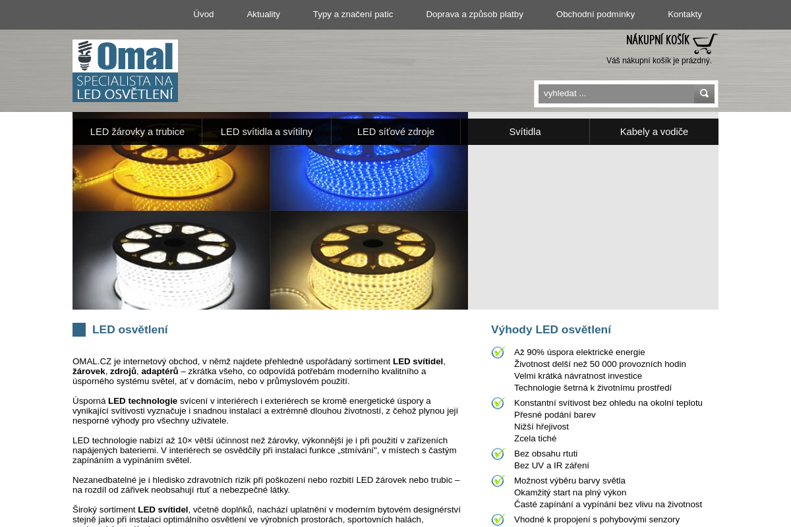Click the Omal logo
The image size is (791, 527).
point(125,70)
